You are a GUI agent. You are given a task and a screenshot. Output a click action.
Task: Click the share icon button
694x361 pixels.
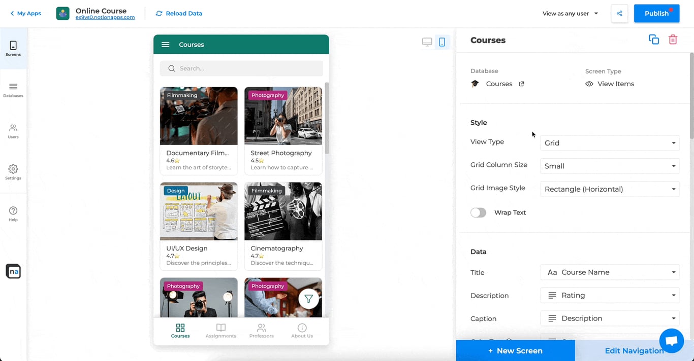point(619,13)
